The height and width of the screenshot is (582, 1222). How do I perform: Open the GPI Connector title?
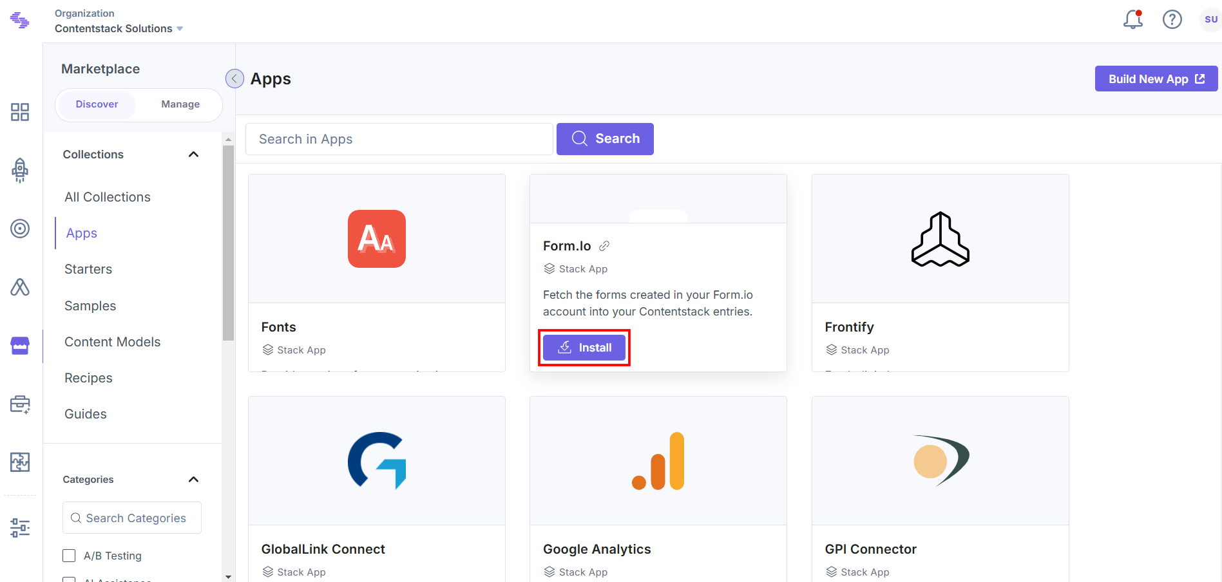click(871, 549)
